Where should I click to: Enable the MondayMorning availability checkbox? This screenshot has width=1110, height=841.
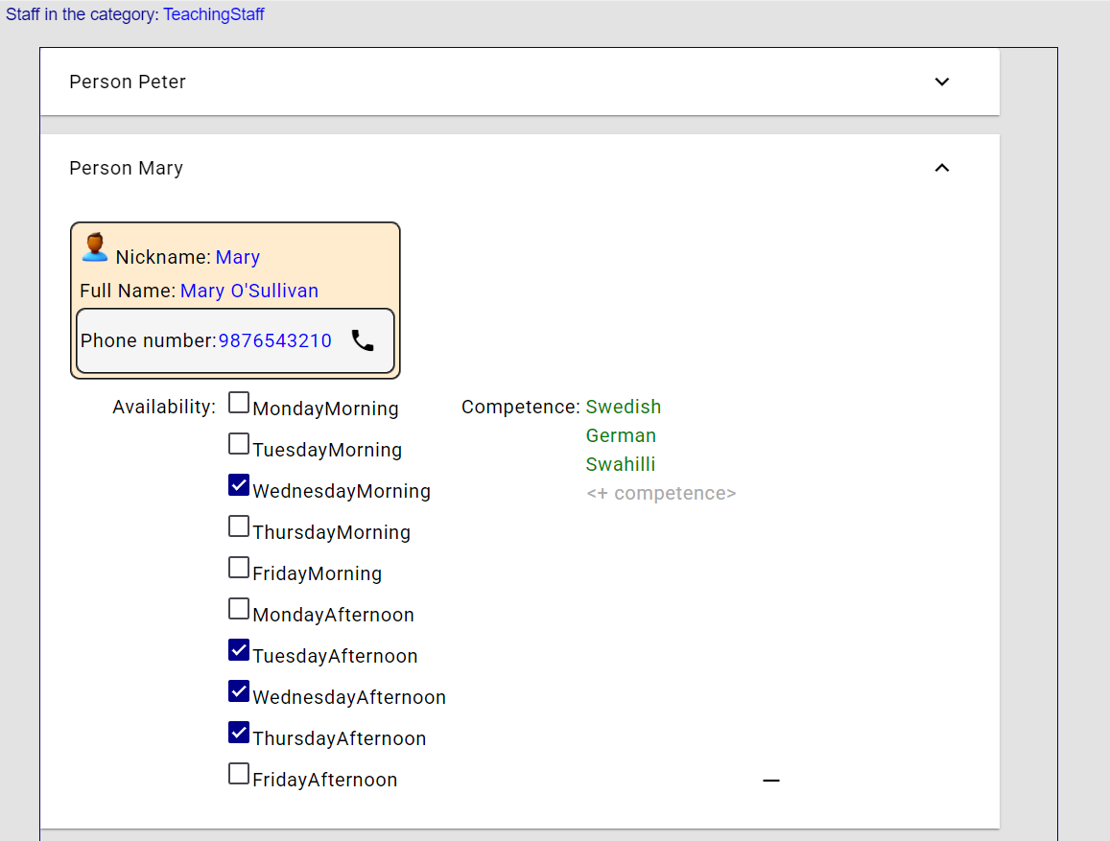coord(238,402)
